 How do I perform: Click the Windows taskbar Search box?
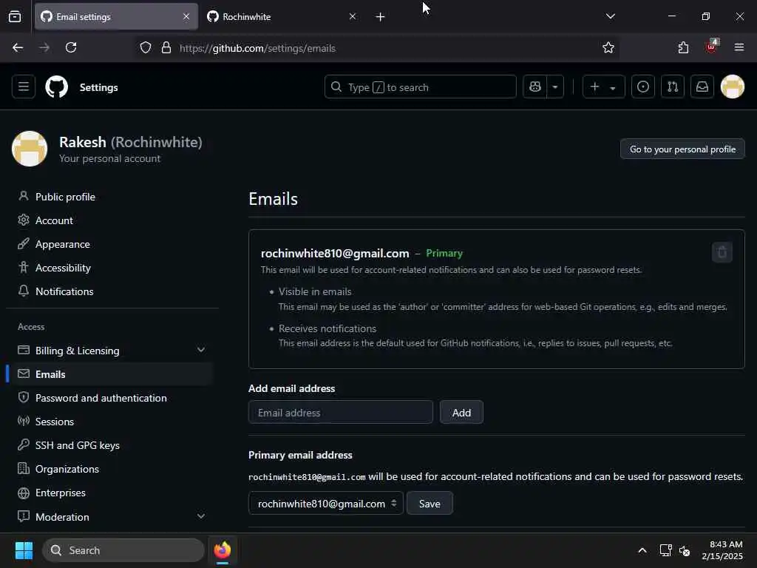[123, 550]
